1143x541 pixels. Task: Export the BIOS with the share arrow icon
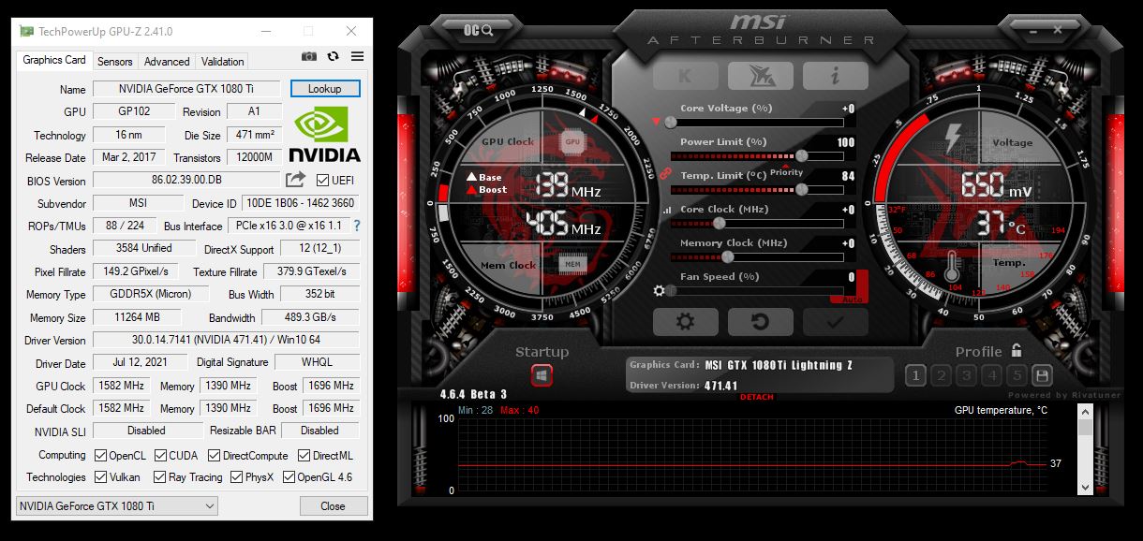(x=295, y=179)
